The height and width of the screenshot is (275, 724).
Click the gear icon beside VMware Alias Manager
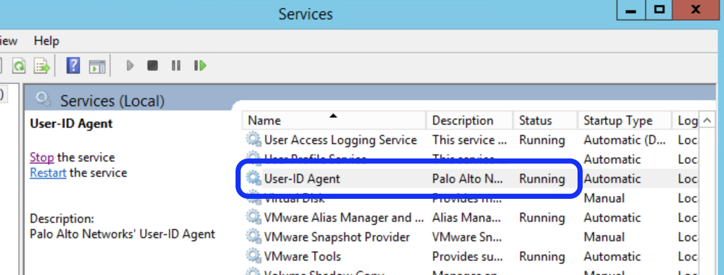[253, 217]
